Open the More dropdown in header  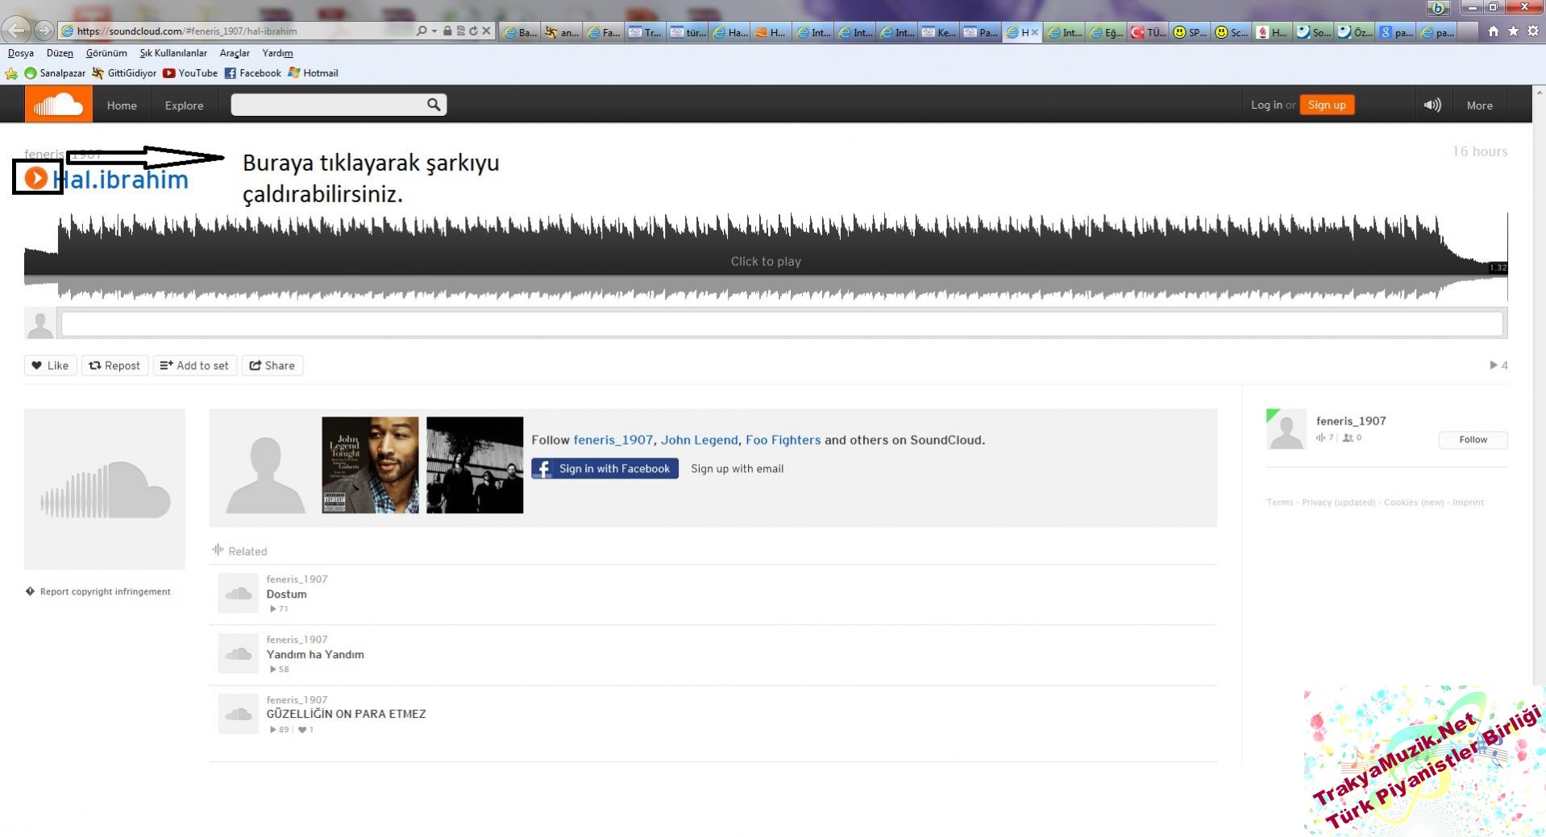pyautogui.click(x=1479, y=106)
